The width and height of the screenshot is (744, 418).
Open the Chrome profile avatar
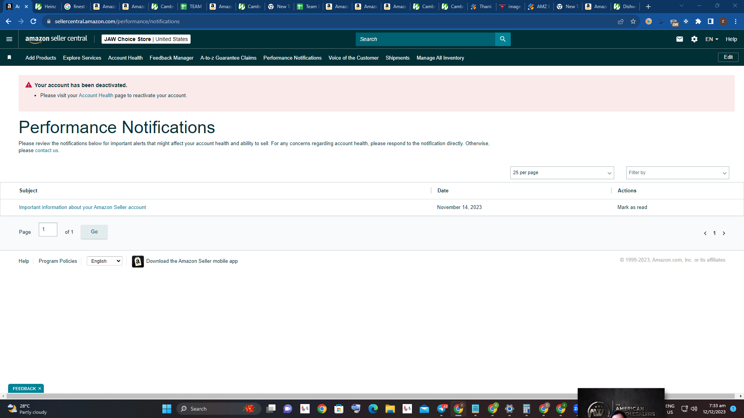pyautogui.click(x=723, y=21)
